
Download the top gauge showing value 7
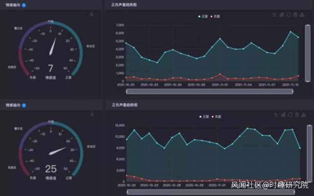92,14
